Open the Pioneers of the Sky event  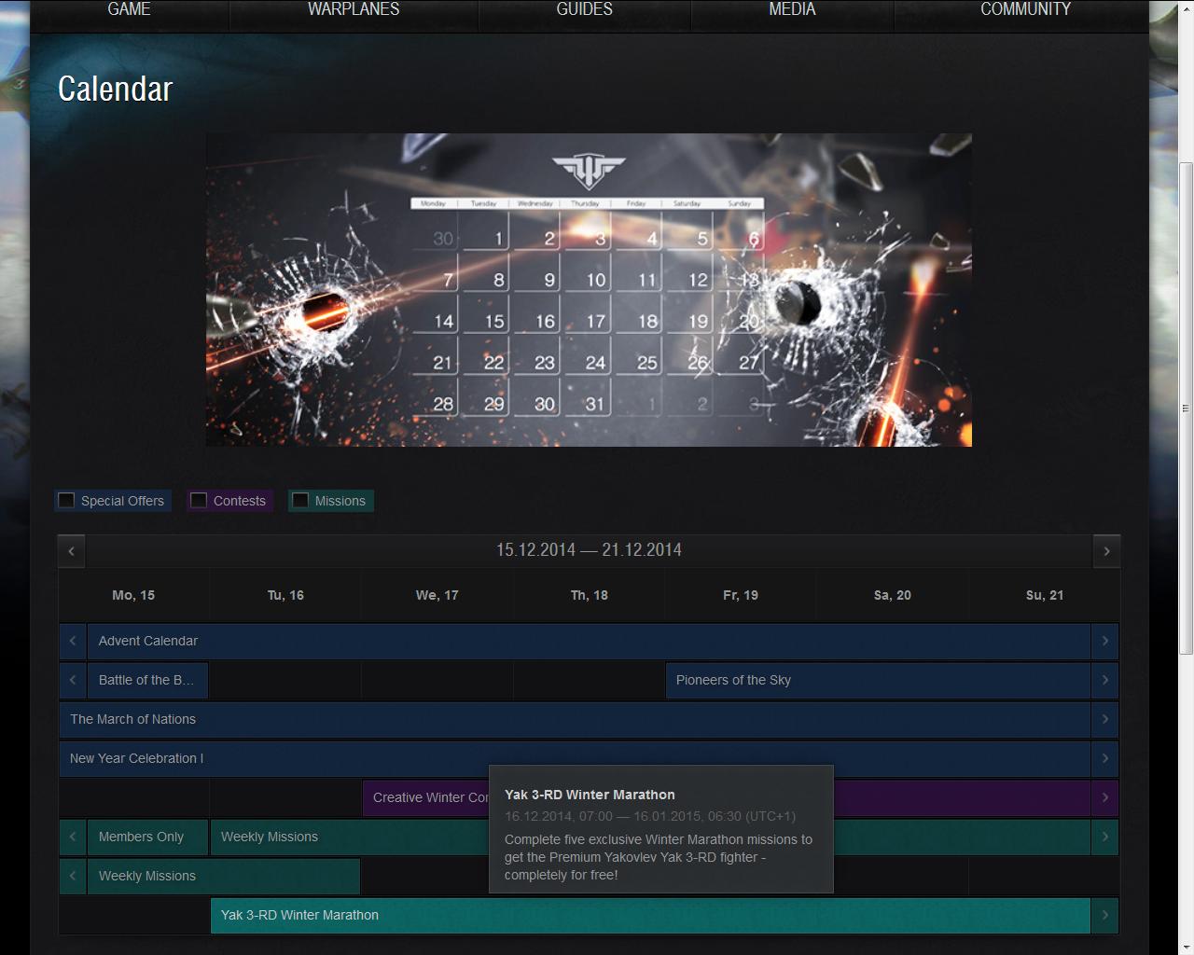[x=878, y=680]
